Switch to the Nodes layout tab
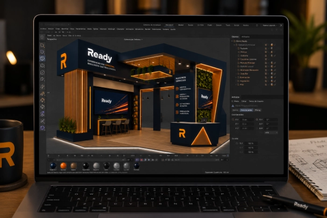The image size is (327, 218). coord(246,25)
